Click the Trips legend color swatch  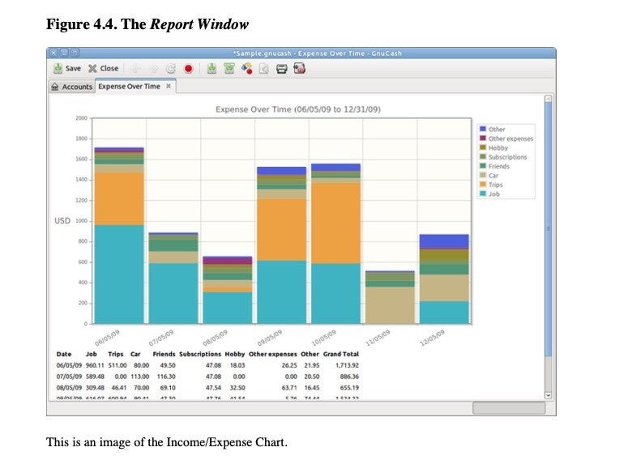click(483, 185)
